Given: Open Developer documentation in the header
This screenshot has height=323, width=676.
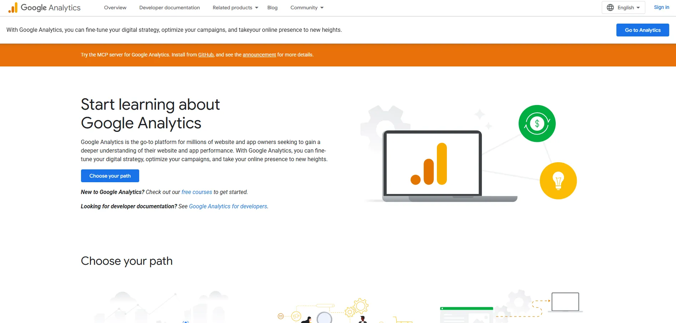Looking at the screenshot, I should (x=170, y=8).
